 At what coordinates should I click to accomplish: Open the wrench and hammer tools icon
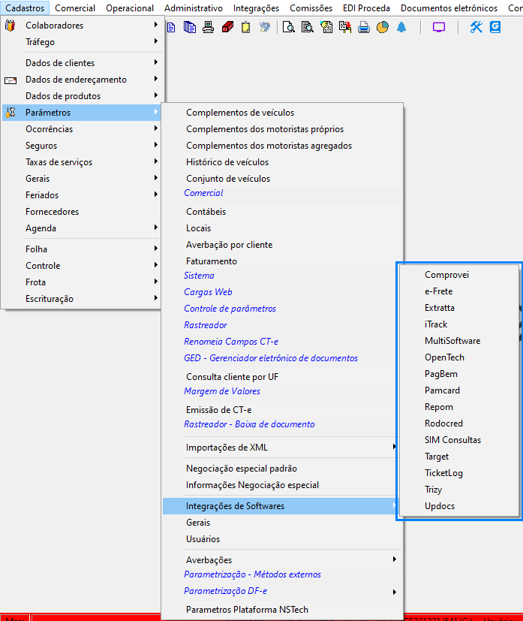click(476, 27)
